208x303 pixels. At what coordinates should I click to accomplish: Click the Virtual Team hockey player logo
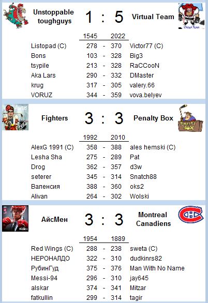tap(191, 16)
